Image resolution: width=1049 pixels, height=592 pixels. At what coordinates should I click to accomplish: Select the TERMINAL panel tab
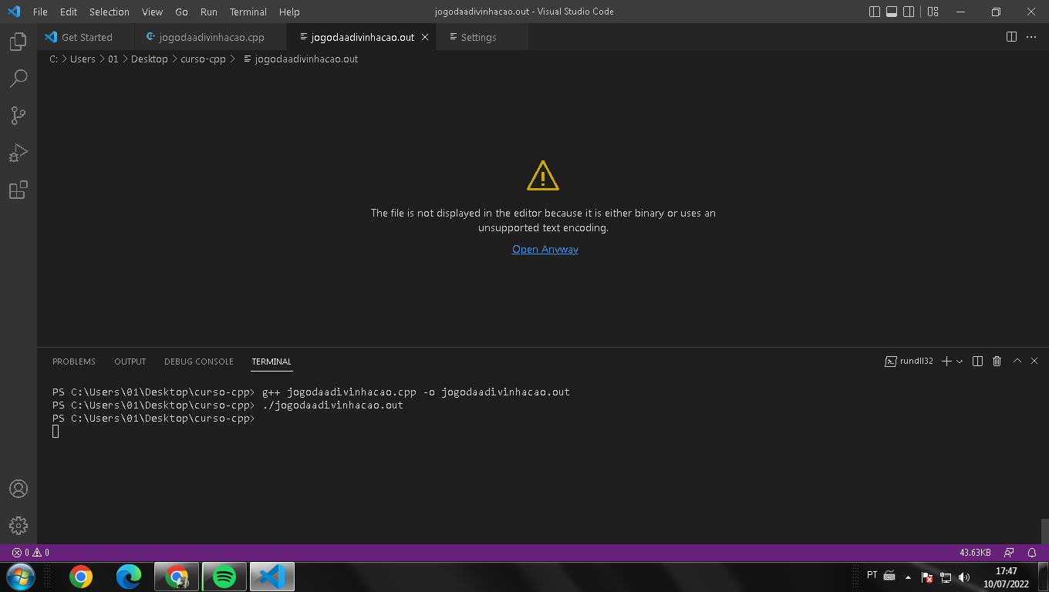[272, 362]
